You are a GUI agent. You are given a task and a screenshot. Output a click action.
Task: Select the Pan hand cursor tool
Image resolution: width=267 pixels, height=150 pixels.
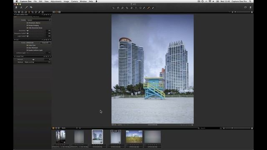point(118,8)
